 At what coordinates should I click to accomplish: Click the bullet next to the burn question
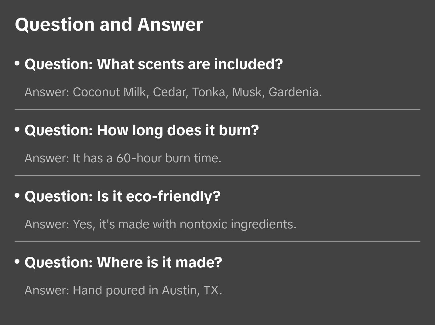tap(17, 129)
